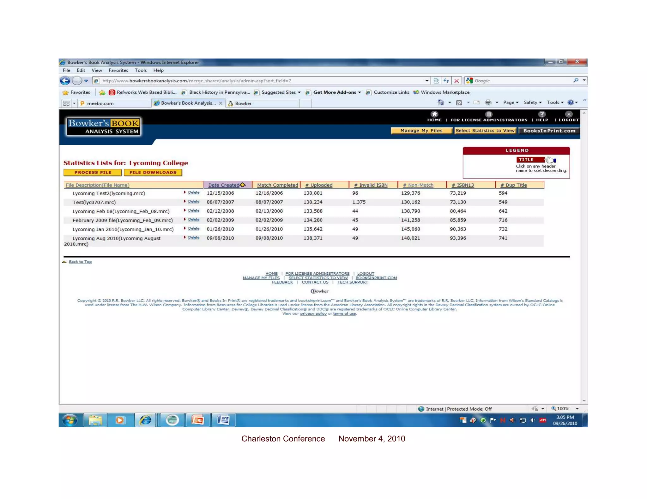Expand the Page dropdown menu
This screenshot has width=647, height=499.
pyautogui.click(x=511, y=103)
